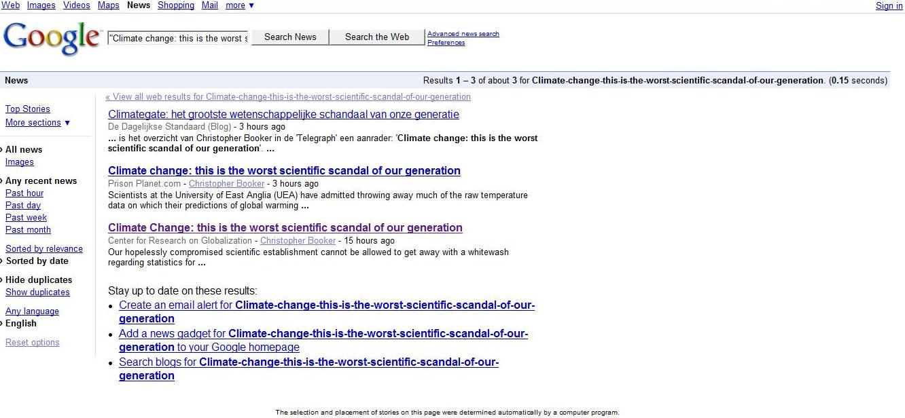Click the Sign in link
Screen dimensions: 905x418
(x=889, y=6)
